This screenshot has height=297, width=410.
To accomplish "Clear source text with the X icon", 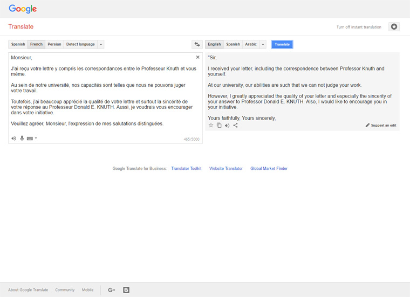I will (x=197, y=57).
